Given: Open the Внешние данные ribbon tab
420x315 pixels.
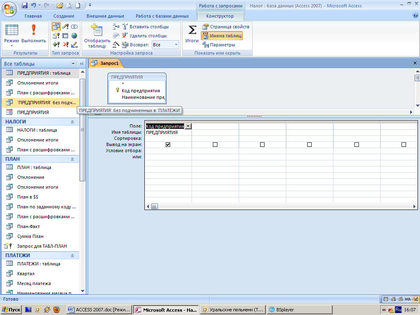Looking at the screenshot, I should point(105,16).
